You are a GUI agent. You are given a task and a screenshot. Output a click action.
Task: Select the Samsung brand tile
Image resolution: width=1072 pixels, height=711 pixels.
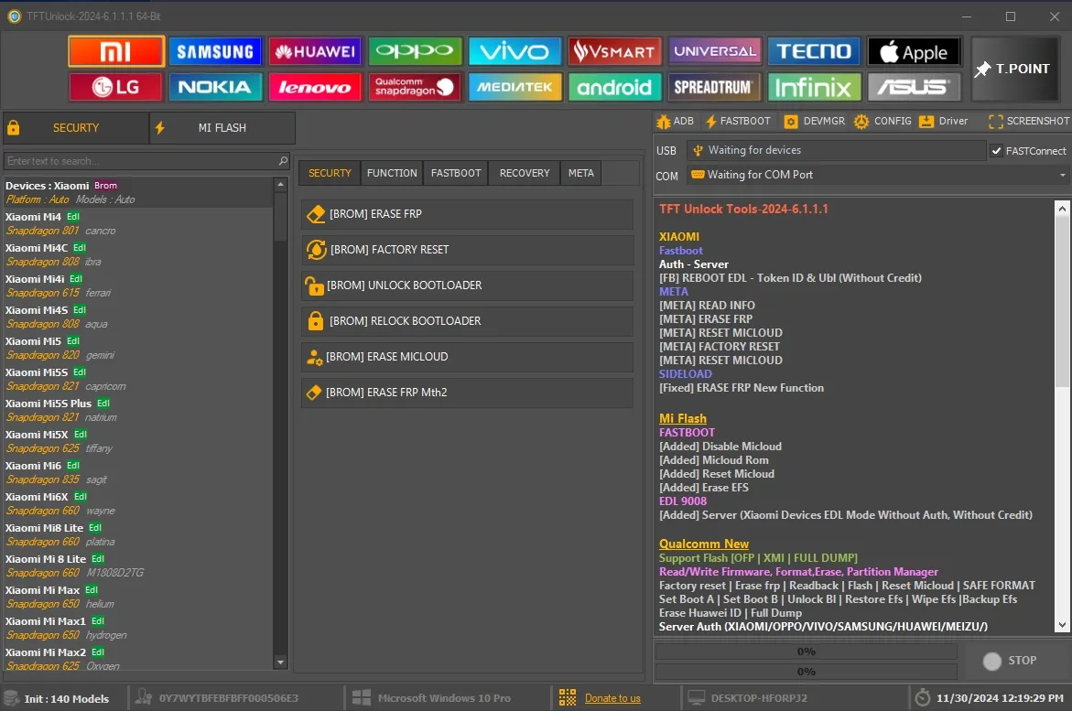(x=215, y=51)
